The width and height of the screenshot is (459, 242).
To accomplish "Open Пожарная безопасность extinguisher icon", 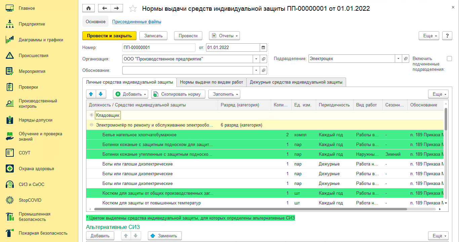I will [10, 233].
